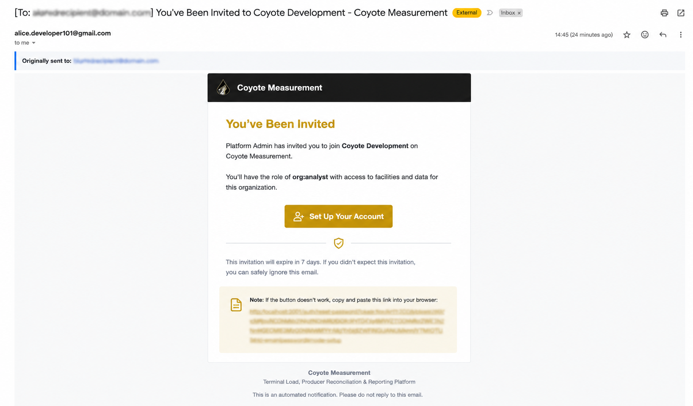Click 'Terminal Load, Producer Reconciliation' footer tagline
This screenshot has width=693, height=406.
(x=339, y=382)
